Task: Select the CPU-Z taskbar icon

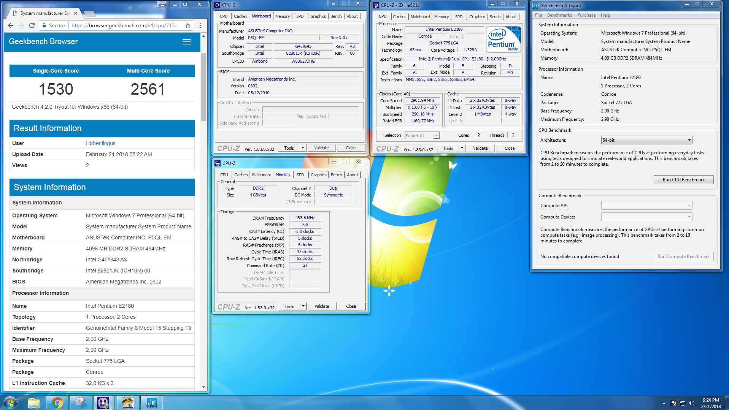Action: click(x=103, y=403)
